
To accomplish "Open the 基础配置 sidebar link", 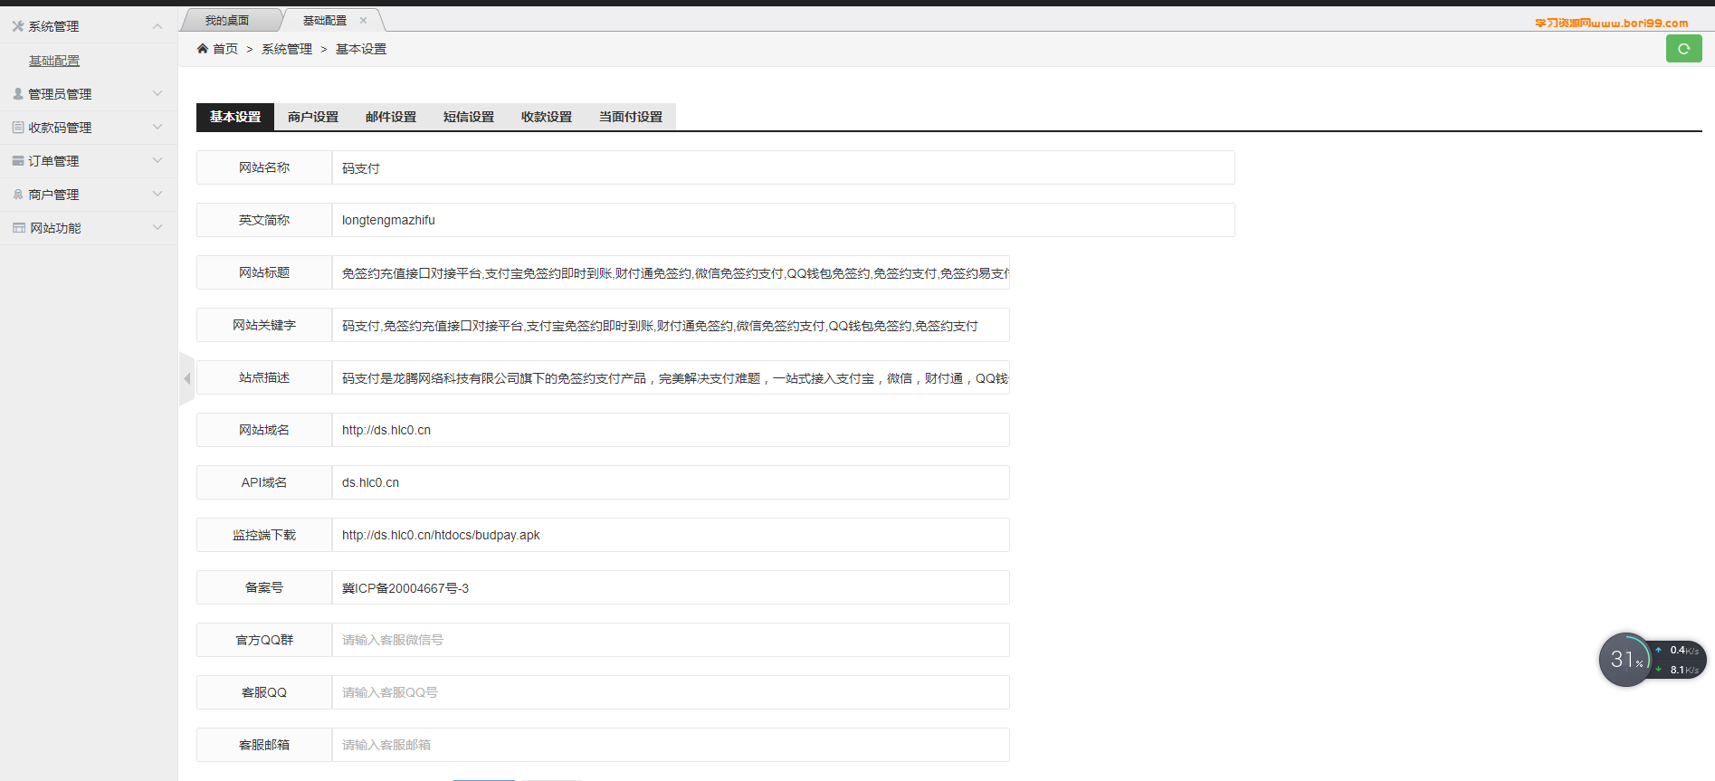I will tap(54, 61).
